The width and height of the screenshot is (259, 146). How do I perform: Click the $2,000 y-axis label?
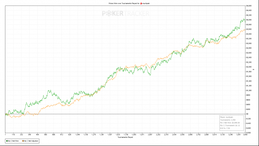(x=249, y=67)
